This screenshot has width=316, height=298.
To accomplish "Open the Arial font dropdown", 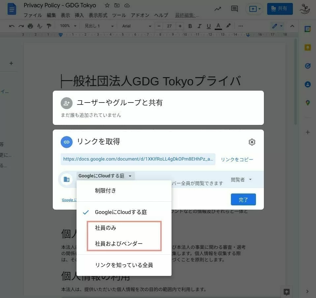I will [137, 26].
